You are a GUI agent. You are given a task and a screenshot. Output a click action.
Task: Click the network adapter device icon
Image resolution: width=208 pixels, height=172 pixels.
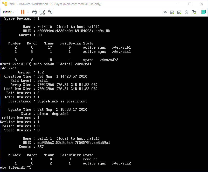coord(193,12)
